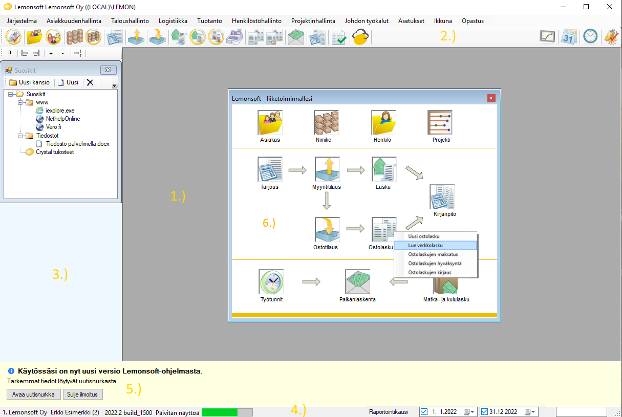Click the stacked boxes toolbar icon without ring
Viewport: 622px width, 417px height.
74,37
